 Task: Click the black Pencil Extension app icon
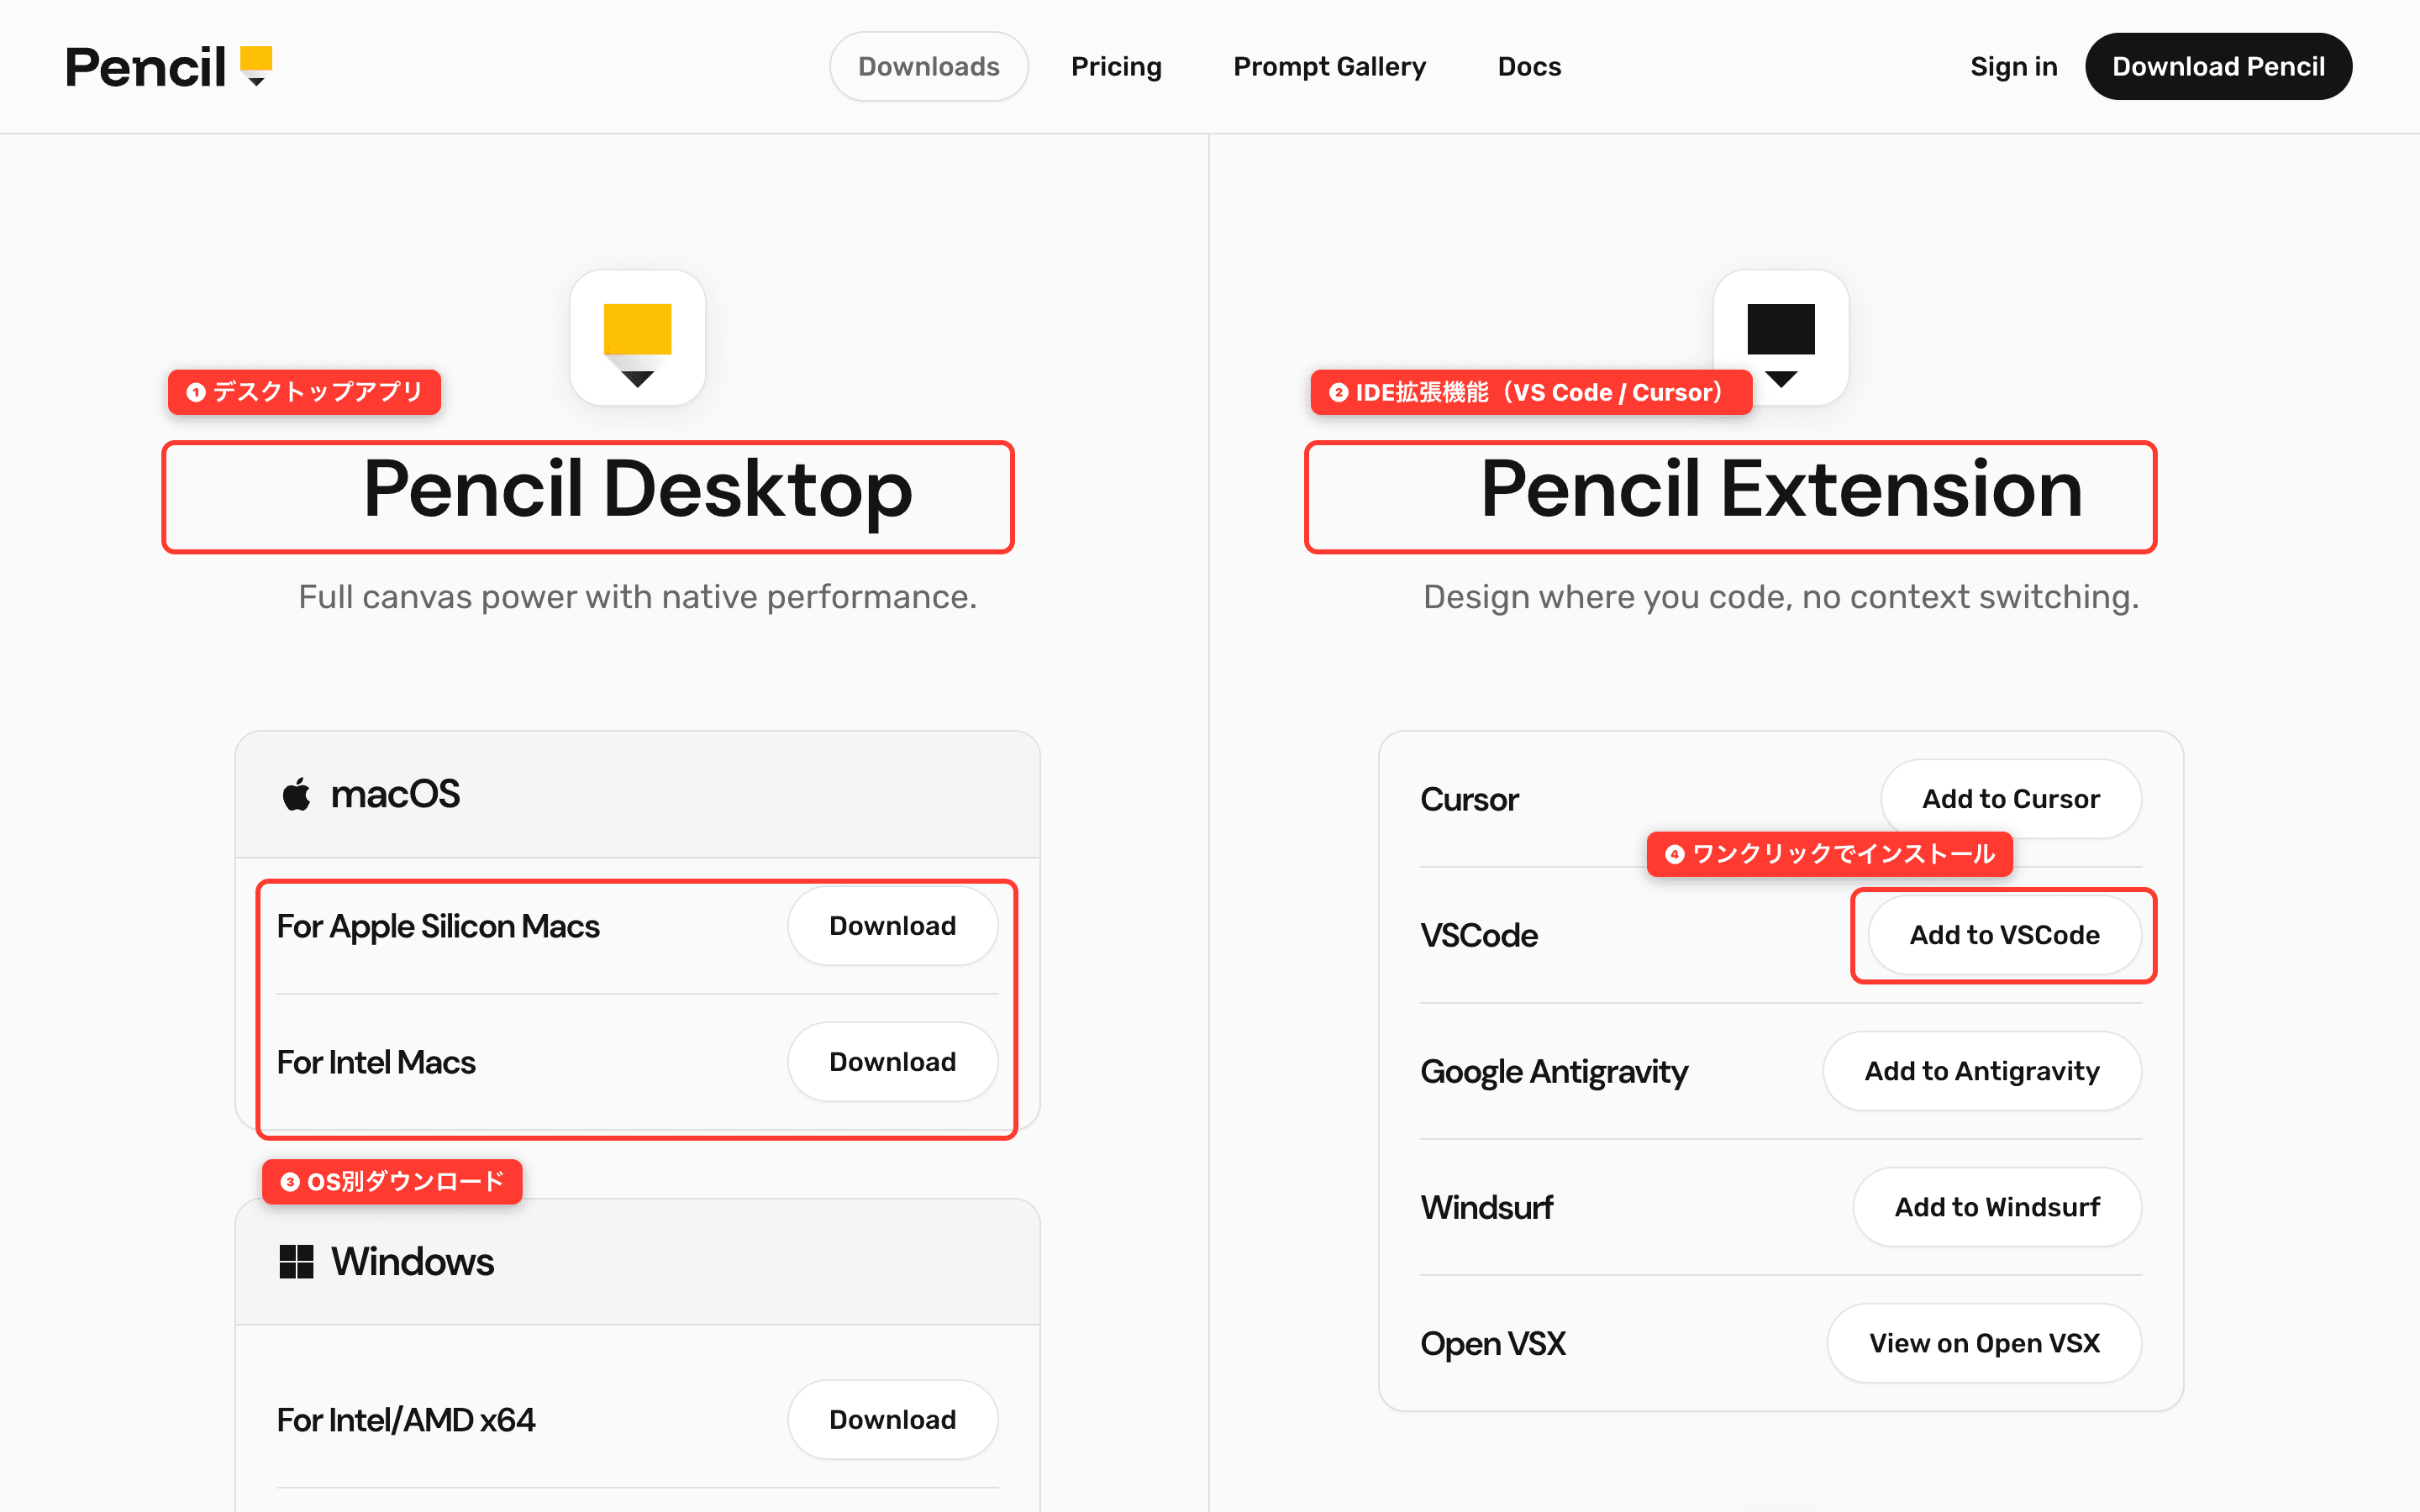1781,337
